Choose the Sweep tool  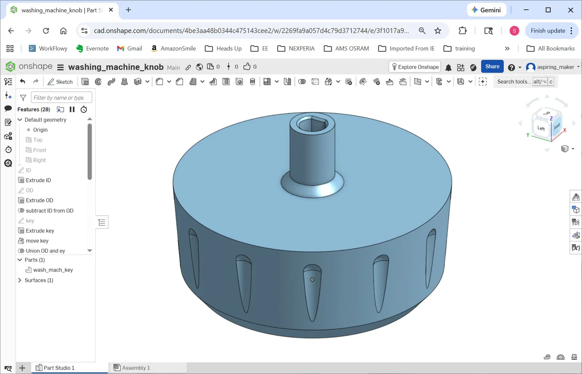111,82
